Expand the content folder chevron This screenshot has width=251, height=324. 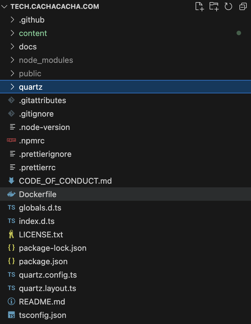pos(12,33)
